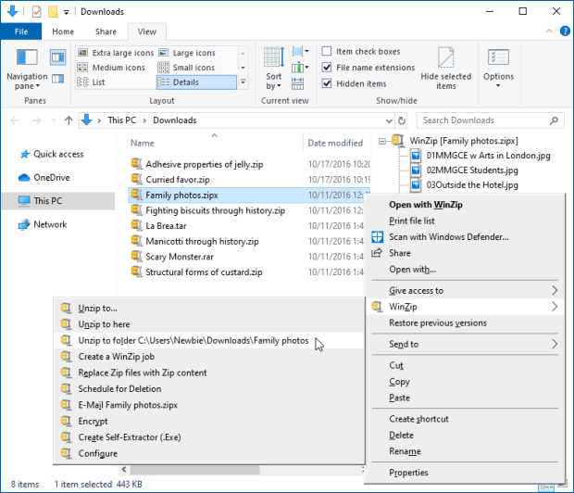The height and width of the screenshot is (493, 574).
Task: Choose Schedule for Deletion
Action: pos(209,389)
